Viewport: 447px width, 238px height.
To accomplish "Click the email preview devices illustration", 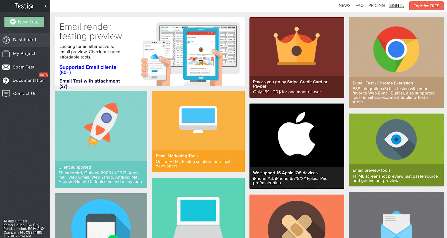I will [x=191, y=54].
